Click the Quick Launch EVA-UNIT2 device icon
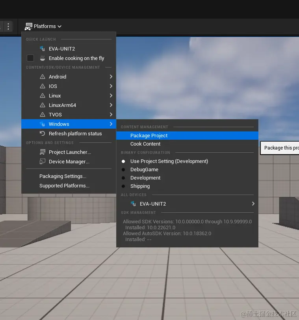The width and height of the screenshot is (299, 320). tap(43, 49)
